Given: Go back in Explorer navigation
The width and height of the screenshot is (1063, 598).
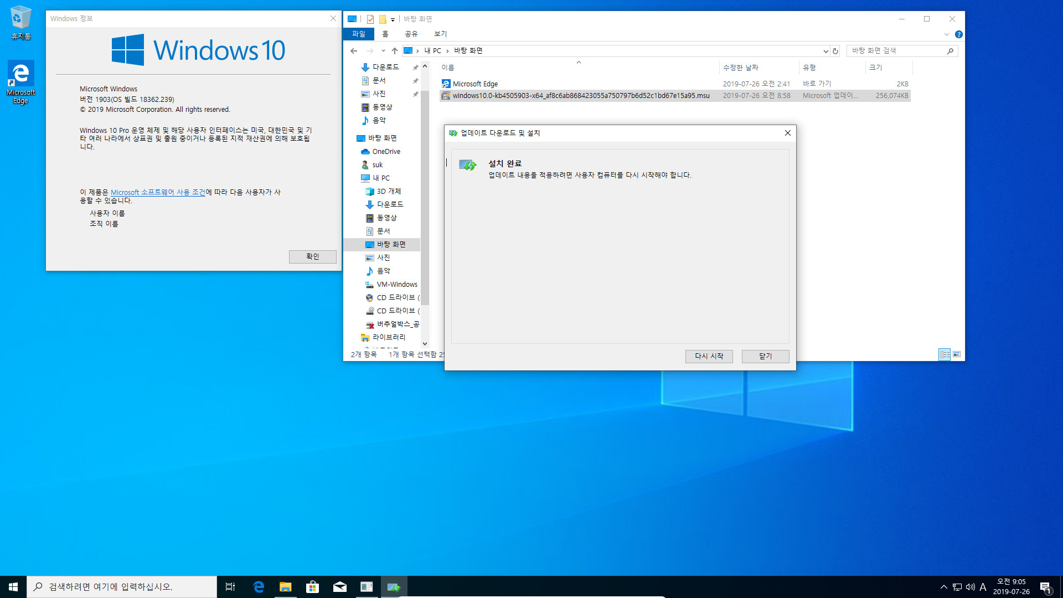Looking at the screenshot, I should 354,50.
